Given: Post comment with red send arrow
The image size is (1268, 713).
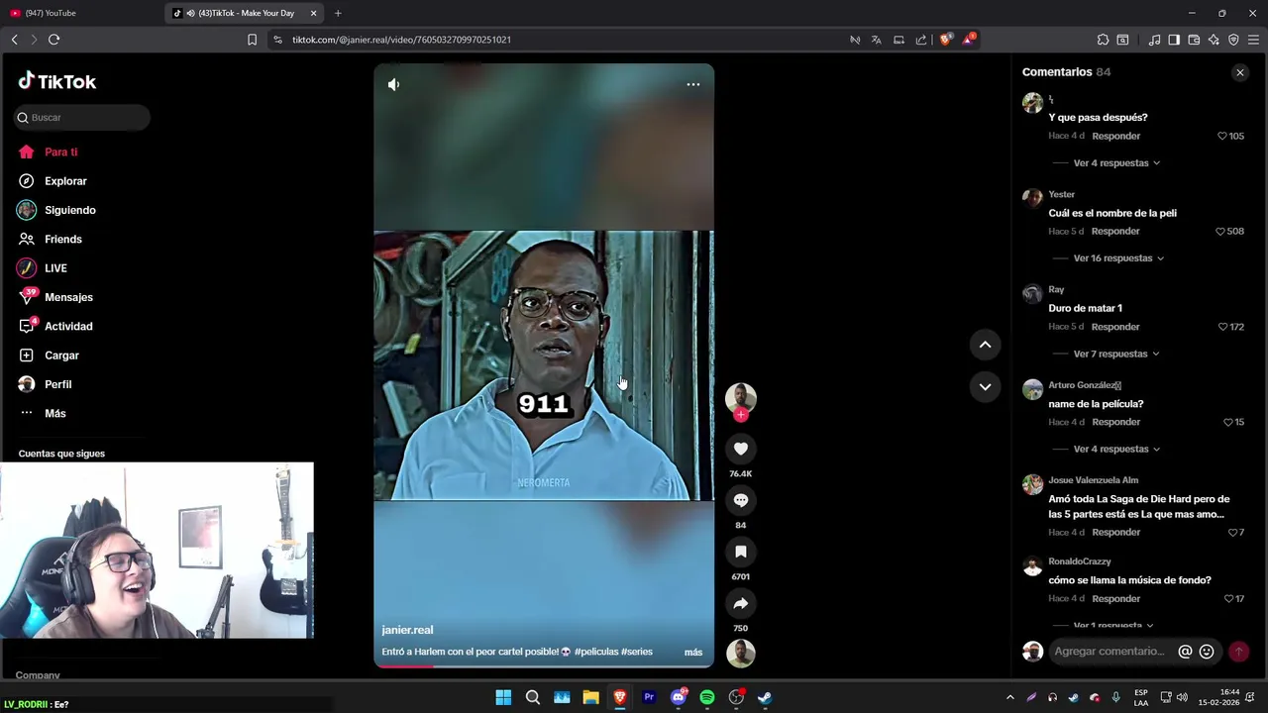Looking at the screenshot, I should click(x=1238, y=652).
